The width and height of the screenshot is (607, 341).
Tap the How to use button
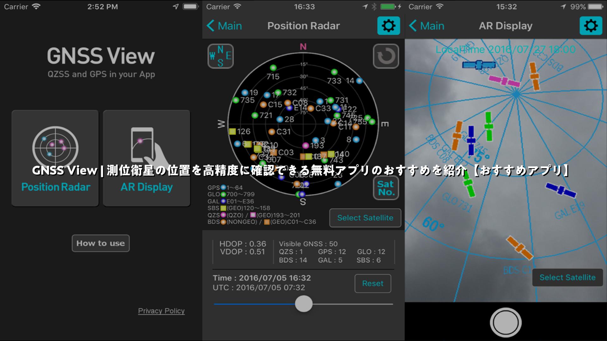click(x=101, y=243)
